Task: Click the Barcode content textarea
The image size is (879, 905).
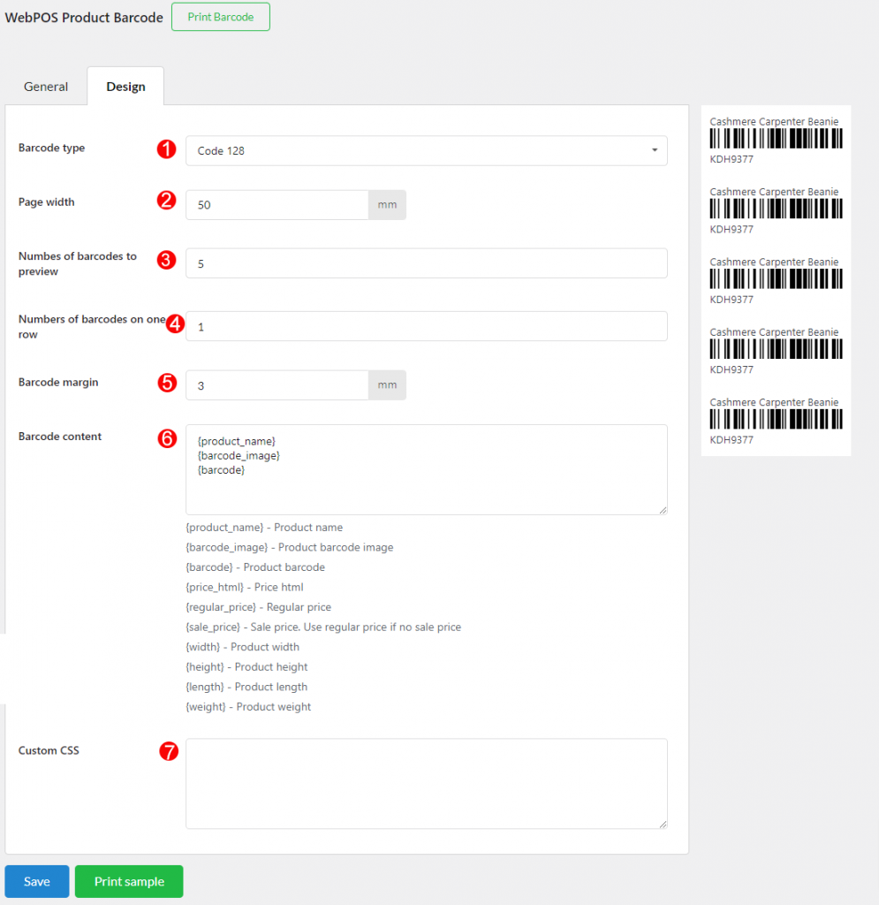Action: [426, 468]
